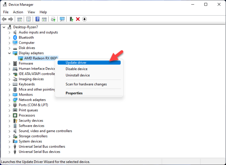The width and height of the screenshot is (226, 165).
Task: Choose Update driver in context menu
Action: 89,63
